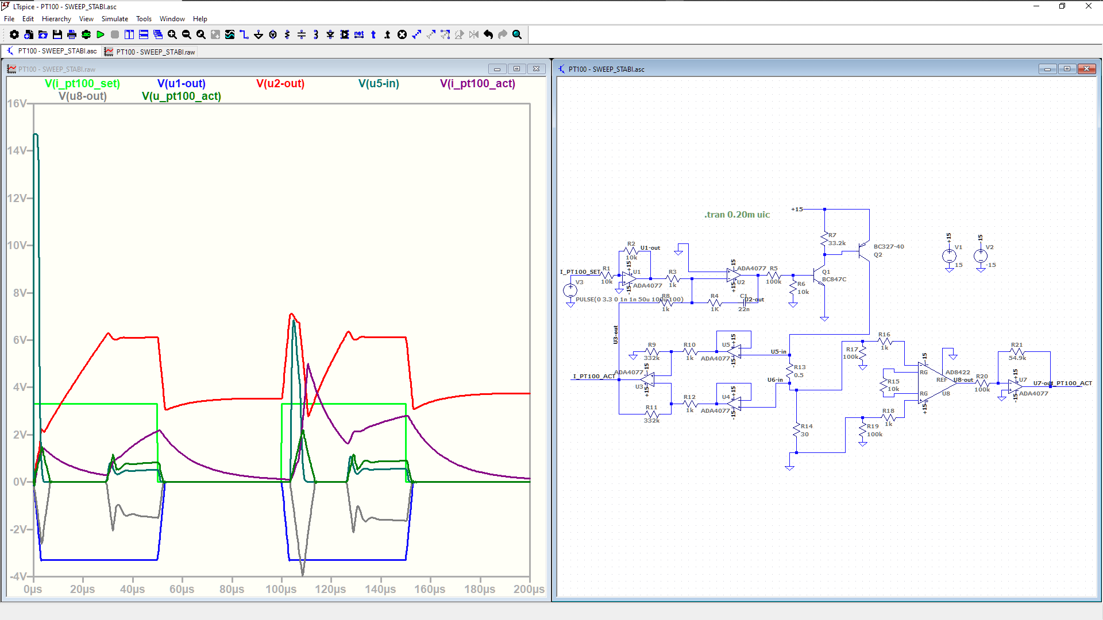1103x620 pixels.
Task: Click the .tran 0.20m uic directive
Action: tap(737, 215)
